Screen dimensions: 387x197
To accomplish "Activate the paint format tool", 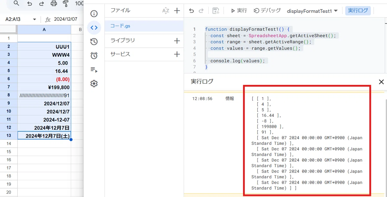I will point(66,4).
